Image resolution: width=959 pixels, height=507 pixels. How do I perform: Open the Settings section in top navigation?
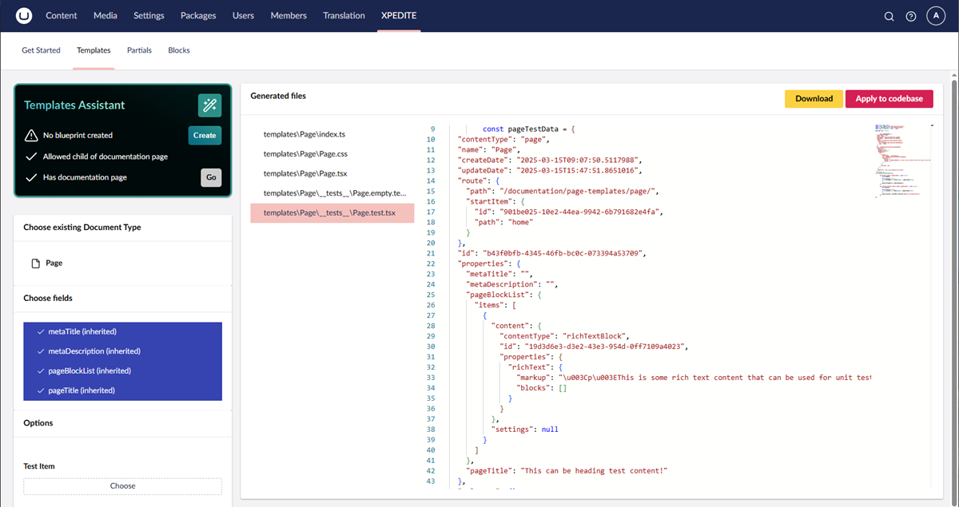click(x=149, y=16)
